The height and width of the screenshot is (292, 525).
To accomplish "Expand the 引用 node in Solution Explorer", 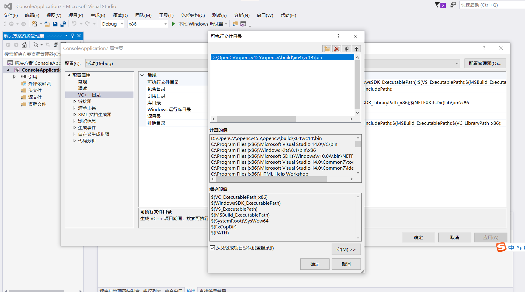I will tap(14, 76).
